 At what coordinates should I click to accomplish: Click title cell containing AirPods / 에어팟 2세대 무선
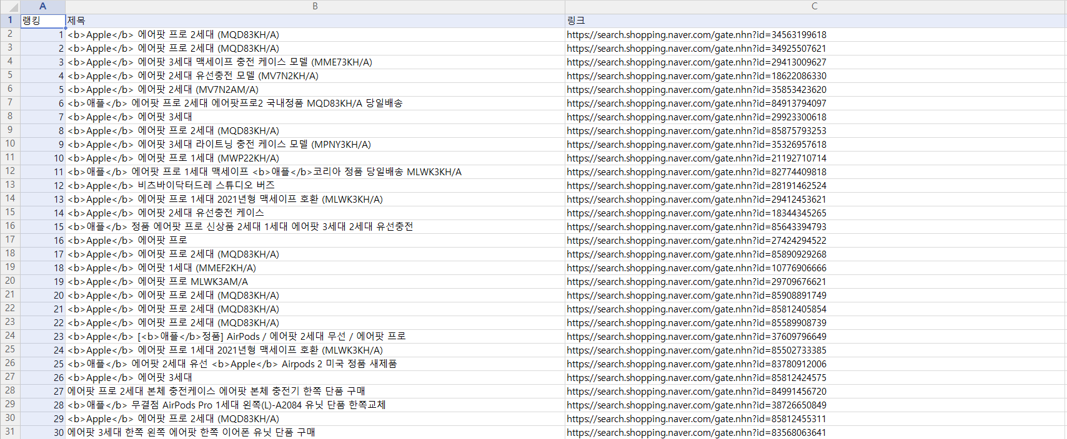pyautogui.click(x=315, y=336)
